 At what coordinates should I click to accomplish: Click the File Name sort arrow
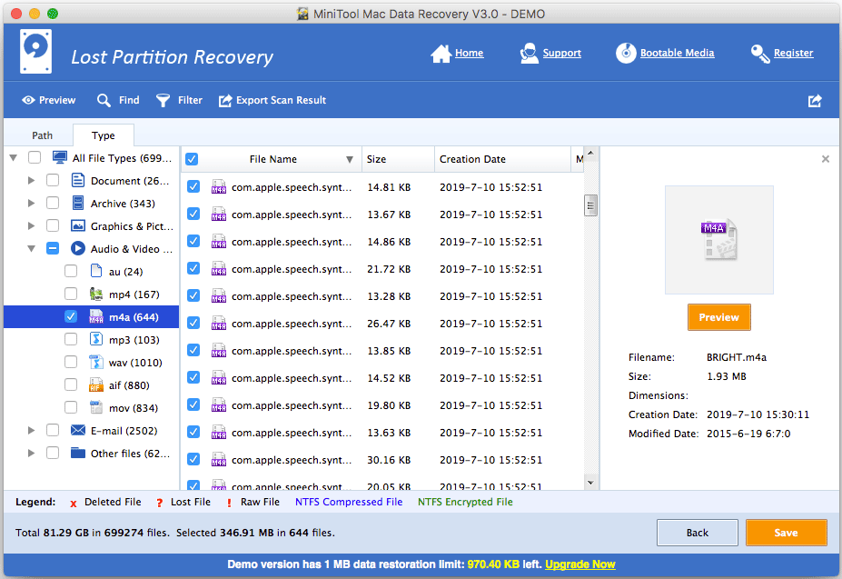[x=350, y=160]
